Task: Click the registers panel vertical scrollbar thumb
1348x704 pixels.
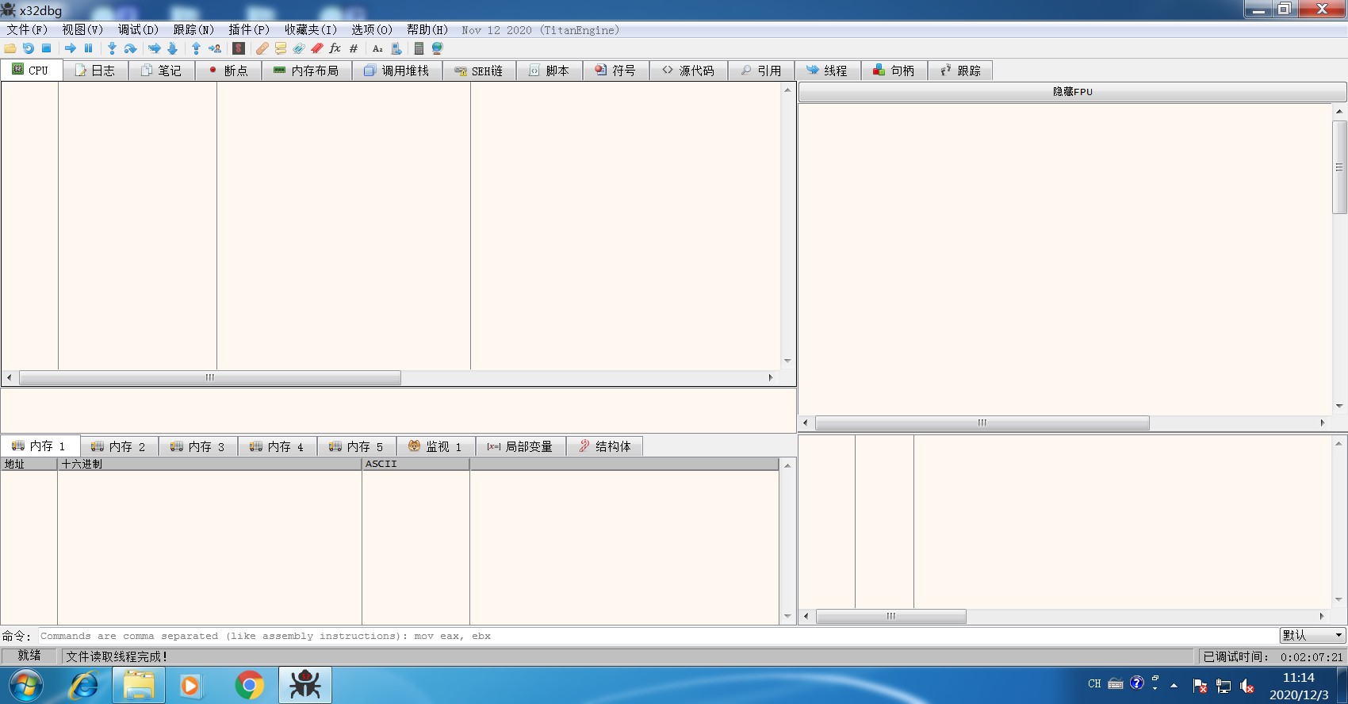Action: click(1339, 167)
